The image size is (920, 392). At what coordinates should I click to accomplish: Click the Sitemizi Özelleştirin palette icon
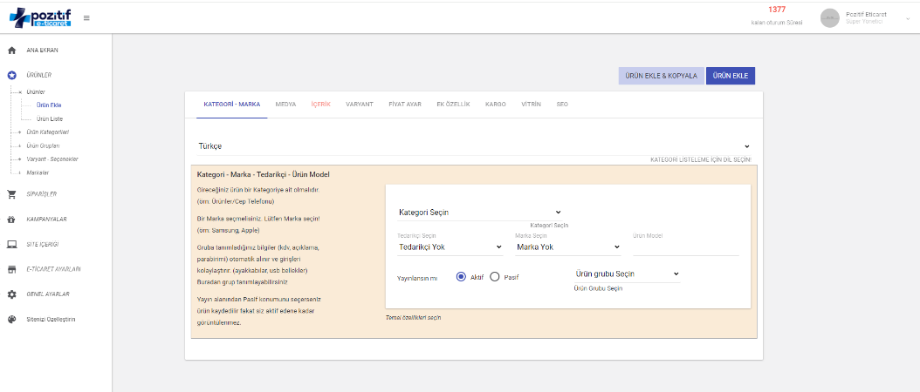(12, 319)
